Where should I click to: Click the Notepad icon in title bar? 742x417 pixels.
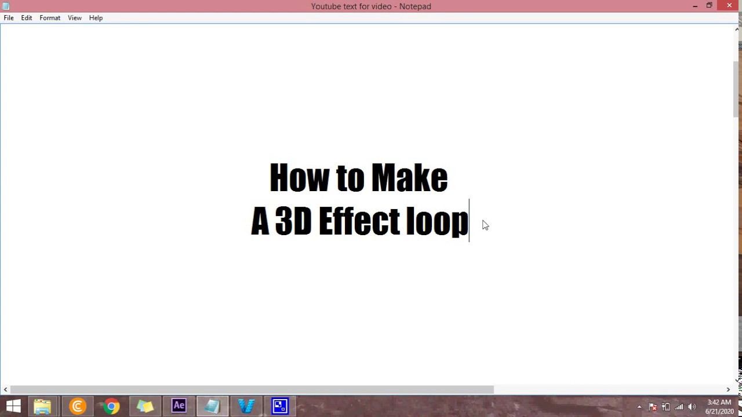(x=6, y=6)
